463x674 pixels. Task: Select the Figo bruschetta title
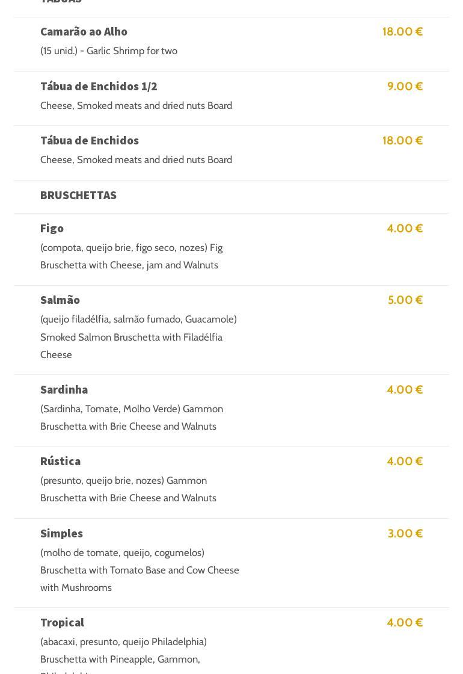coord(52,228)
